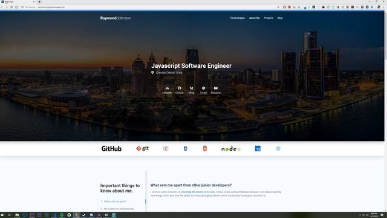Open the Chrome three-dot menu

pos(384,7)
